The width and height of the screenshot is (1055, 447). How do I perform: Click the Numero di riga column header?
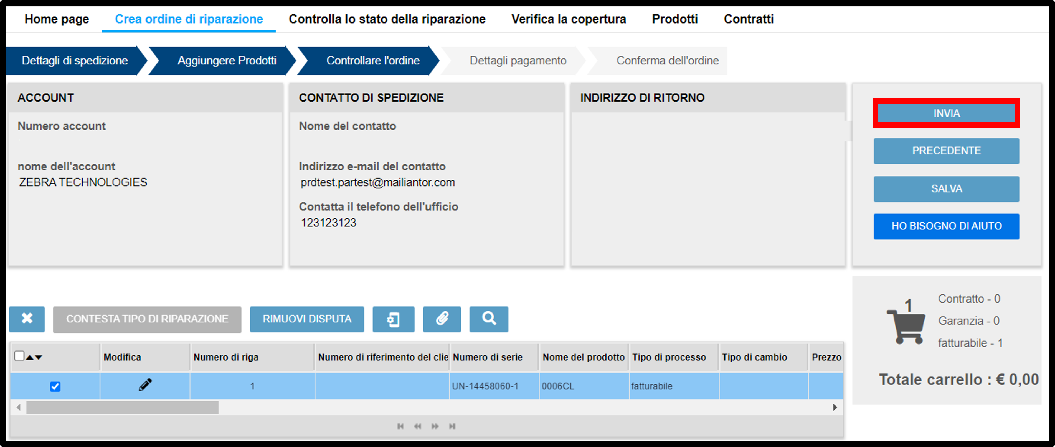coord(252,357)
